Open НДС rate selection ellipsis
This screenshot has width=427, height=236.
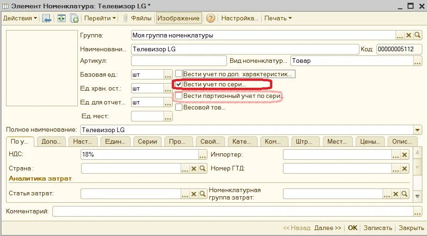coord(202,155)
